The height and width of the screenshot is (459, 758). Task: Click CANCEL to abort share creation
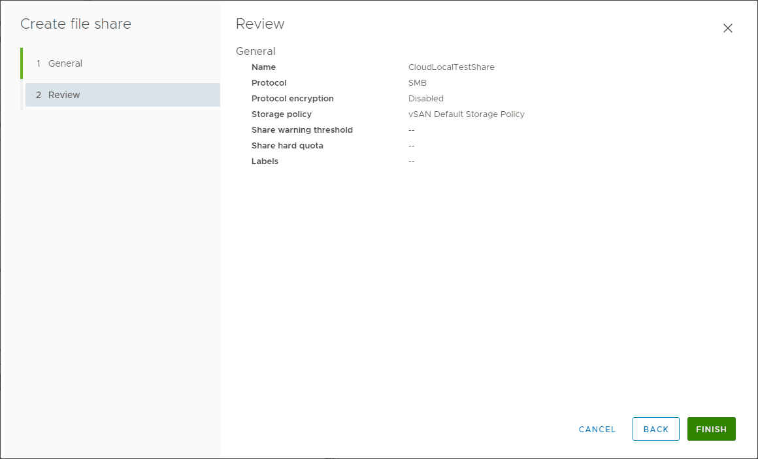click(597, 429)
